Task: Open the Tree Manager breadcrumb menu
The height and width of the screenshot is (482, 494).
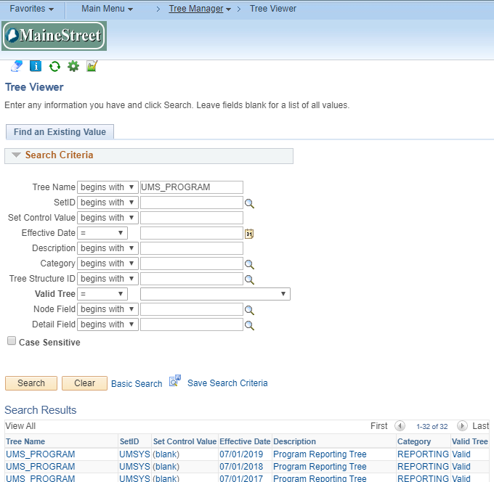Action: click(200, 9)
